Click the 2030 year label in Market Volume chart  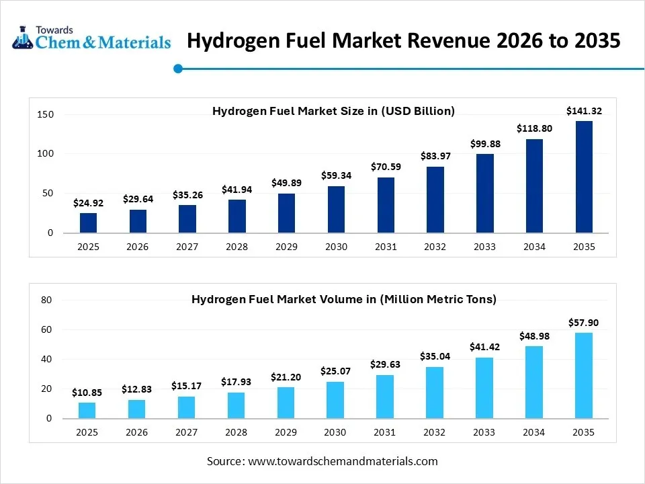click(335, 432)
